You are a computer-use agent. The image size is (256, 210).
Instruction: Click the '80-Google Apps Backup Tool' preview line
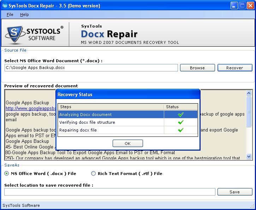pos(90,153)
